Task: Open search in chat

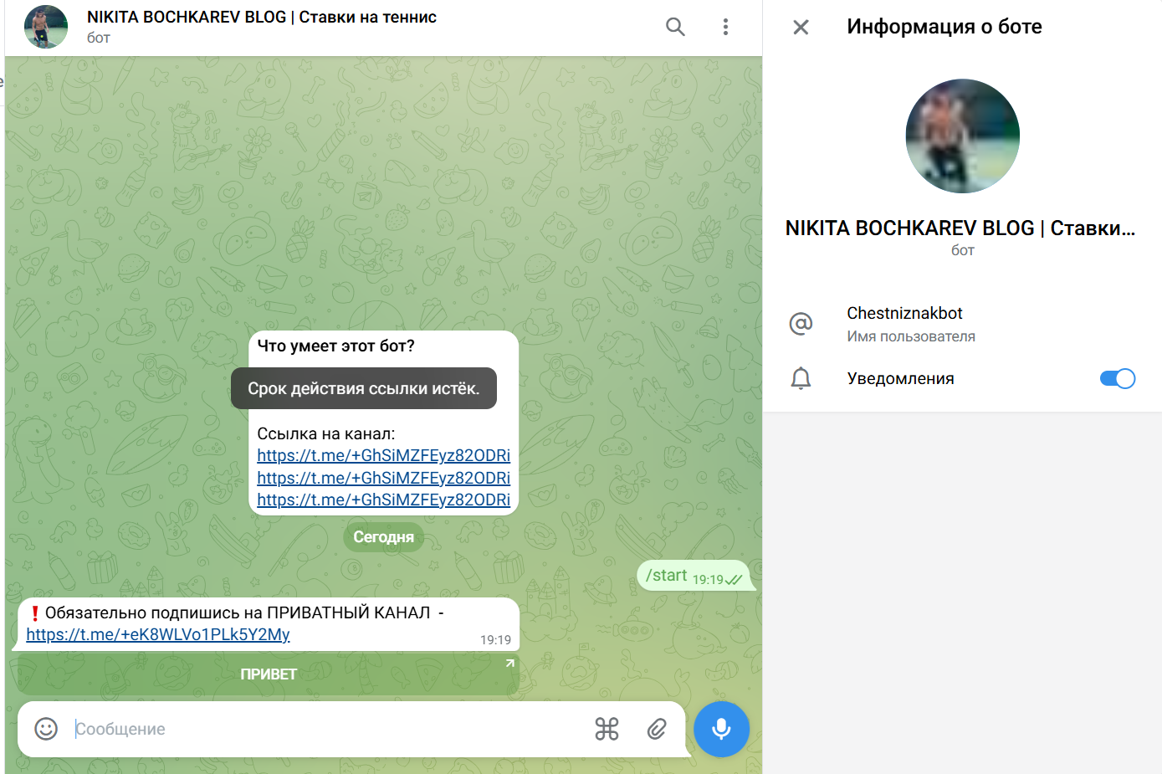Action: pyautogui.click(x=675, y=27)
